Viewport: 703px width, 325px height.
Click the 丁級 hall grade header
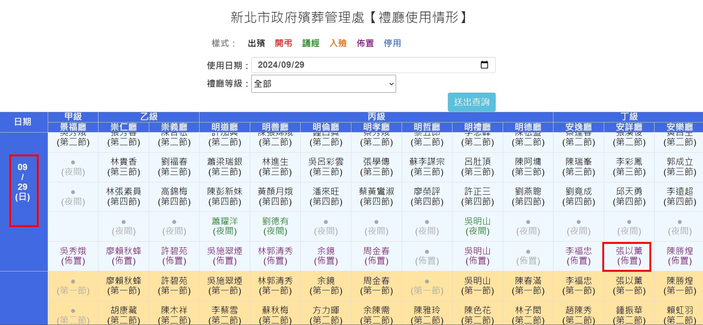(x=629, y=117)
